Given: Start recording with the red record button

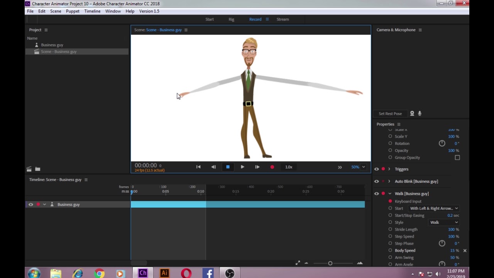Looking at the screenshot, I should pyautogui.click(x=272, y=167).
